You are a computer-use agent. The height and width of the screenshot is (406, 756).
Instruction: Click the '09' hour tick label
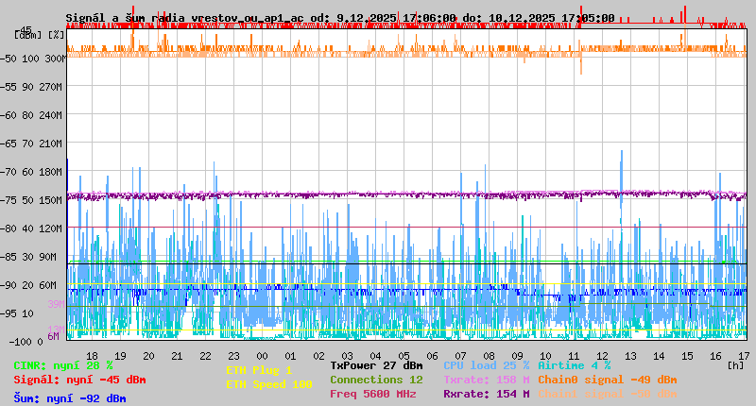click(x=517, y=356)
